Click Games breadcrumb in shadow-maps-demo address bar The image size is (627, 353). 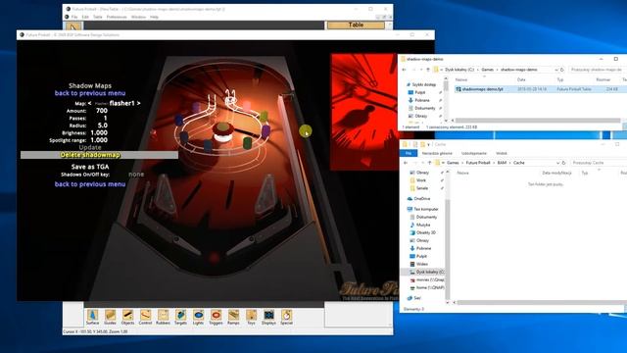coord(487,70)
